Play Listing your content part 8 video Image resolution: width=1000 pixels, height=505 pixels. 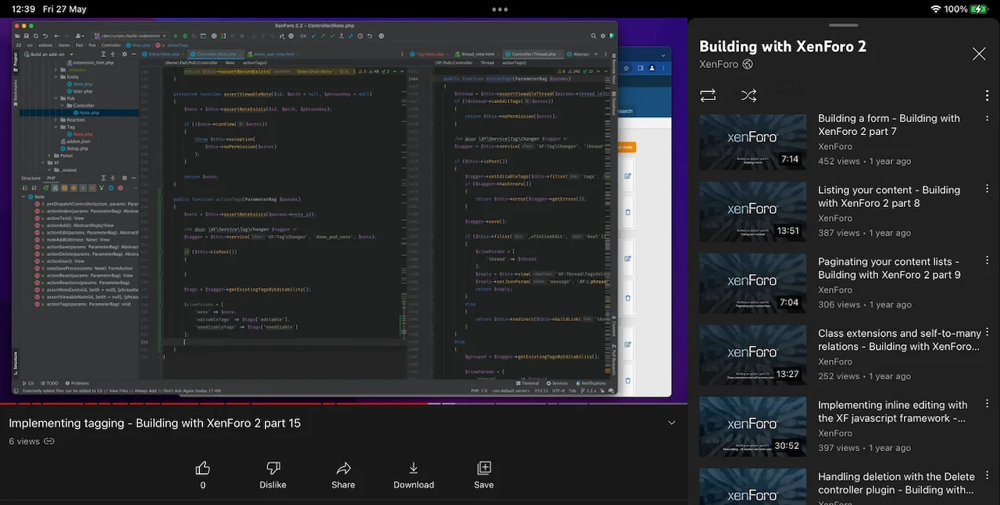click(x=752, y=212)
